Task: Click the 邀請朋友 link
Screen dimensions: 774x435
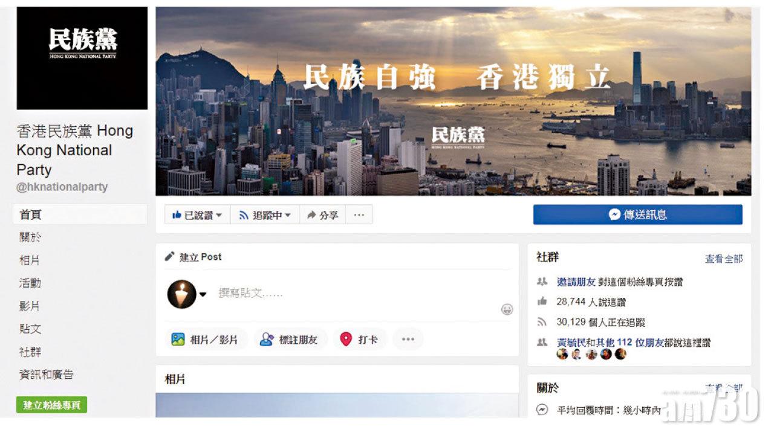Action: tap(576, 282)
